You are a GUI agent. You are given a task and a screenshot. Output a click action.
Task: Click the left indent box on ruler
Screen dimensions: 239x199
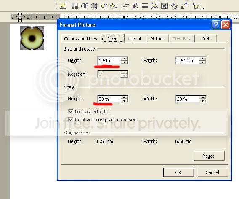pyautogui.click(x=20, y=21)
